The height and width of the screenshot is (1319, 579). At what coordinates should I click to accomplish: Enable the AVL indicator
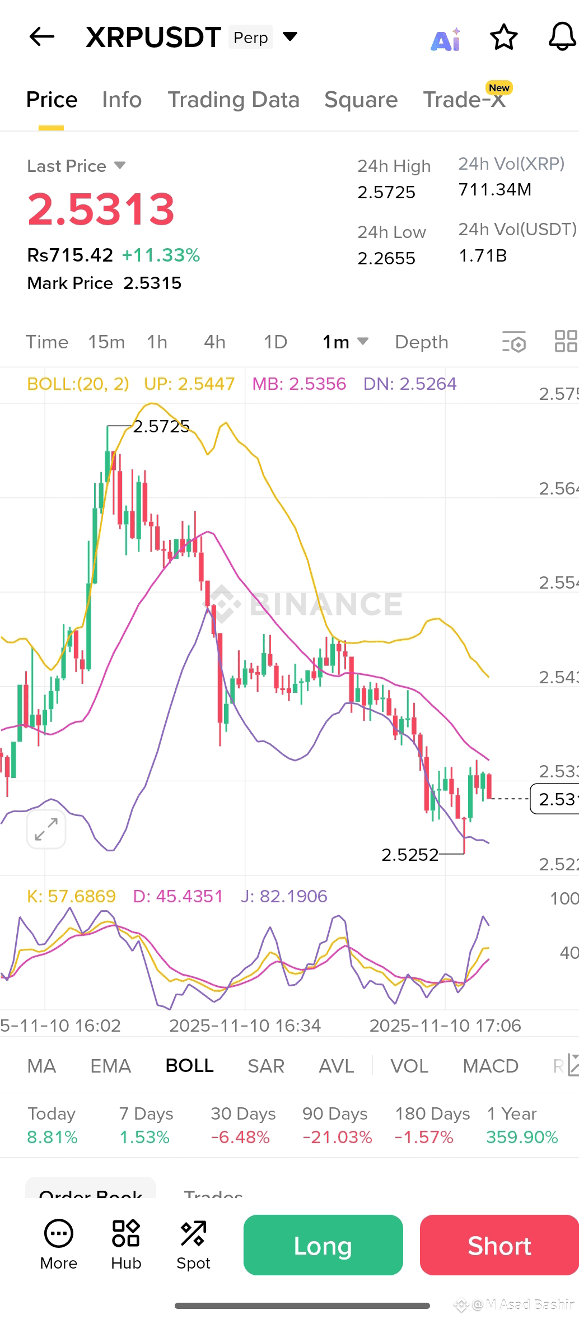pos(337,1066)
